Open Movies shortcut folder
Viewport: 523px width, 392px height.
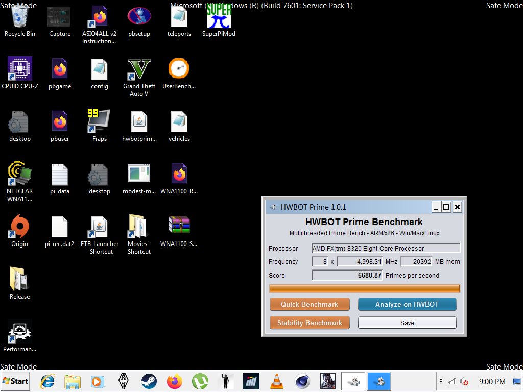point(139,235)
